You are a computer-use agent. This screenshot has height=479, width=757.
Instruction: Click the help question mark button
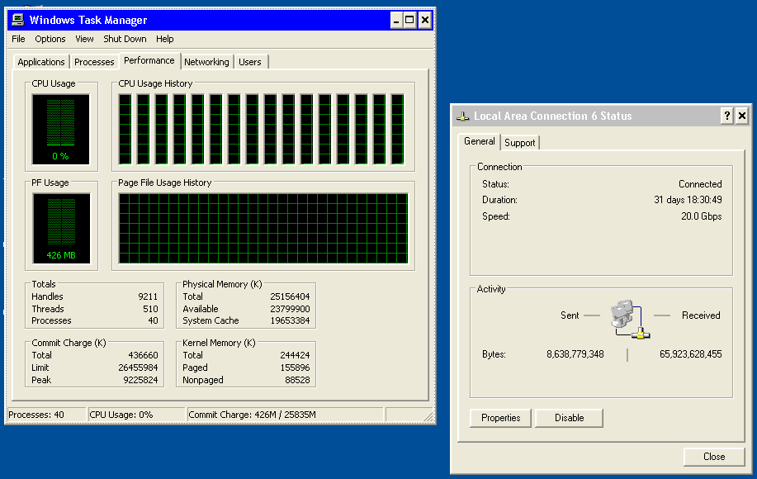point(727,116)
